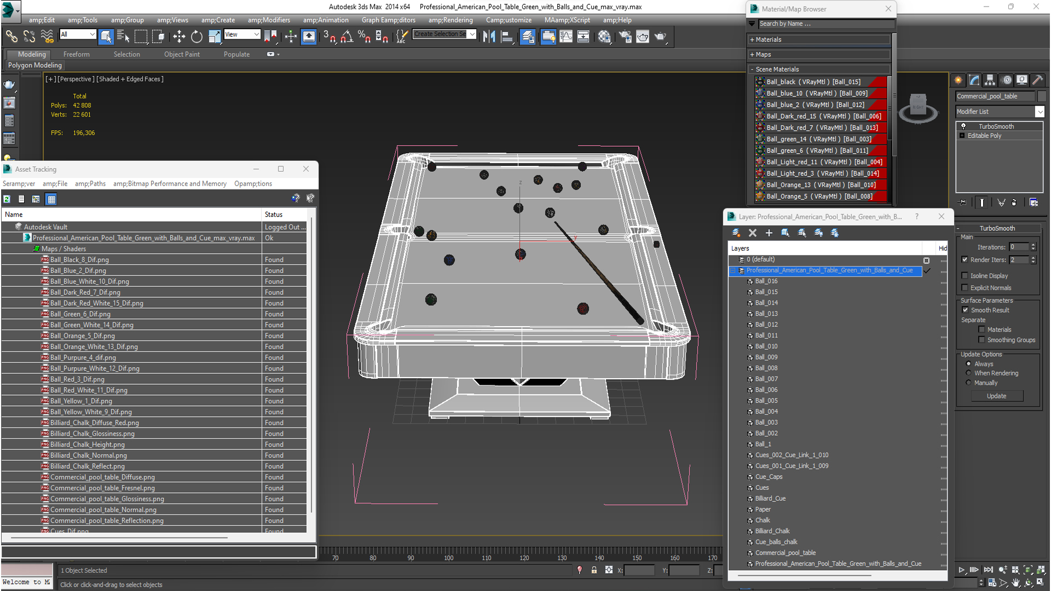Open the Rendering menu
1051x591 pixels.
(450, 20)
